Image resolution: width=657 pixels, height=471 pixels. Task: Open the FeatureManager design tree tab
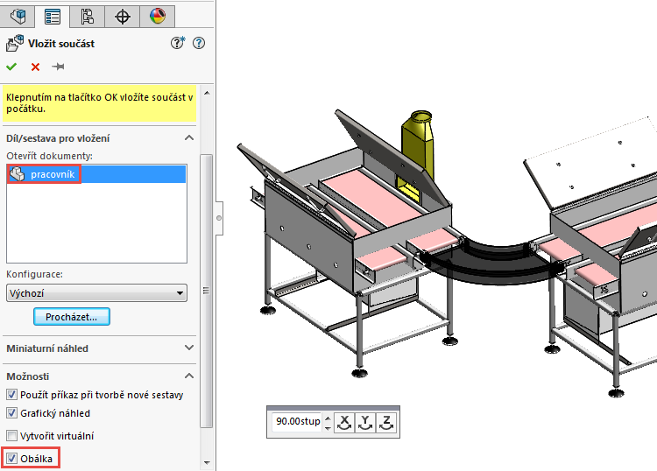pos(18,17)
